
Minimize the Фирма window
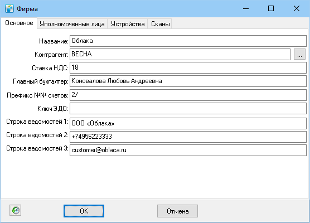pos(246,8)
